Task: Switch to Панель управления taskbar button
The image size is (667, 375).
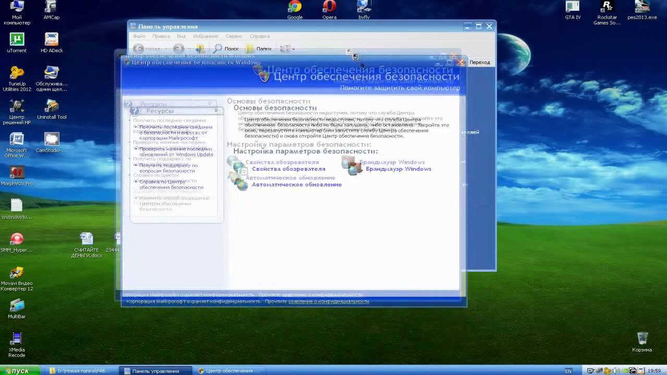Action: point(155,371)
